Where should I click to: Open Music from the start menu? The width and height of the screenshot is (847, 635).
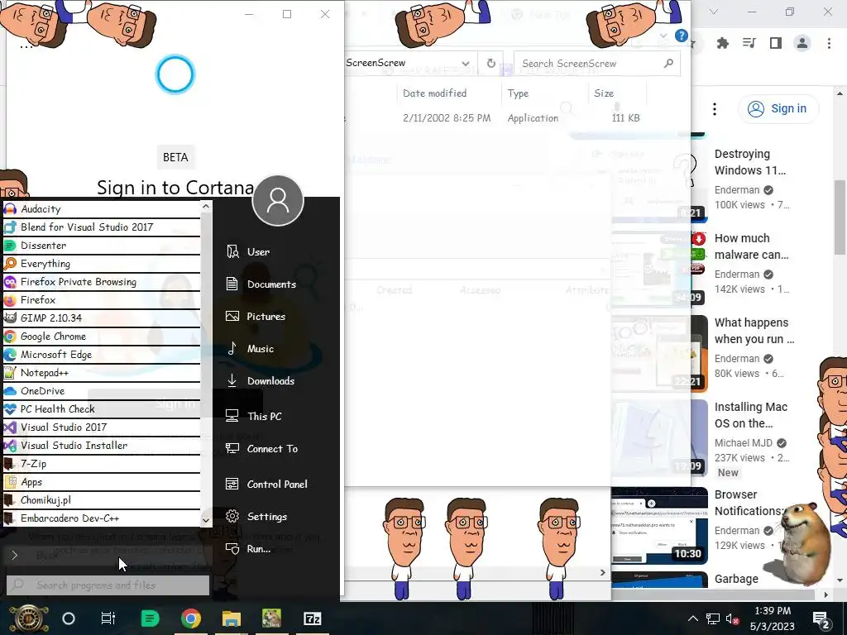250,349
